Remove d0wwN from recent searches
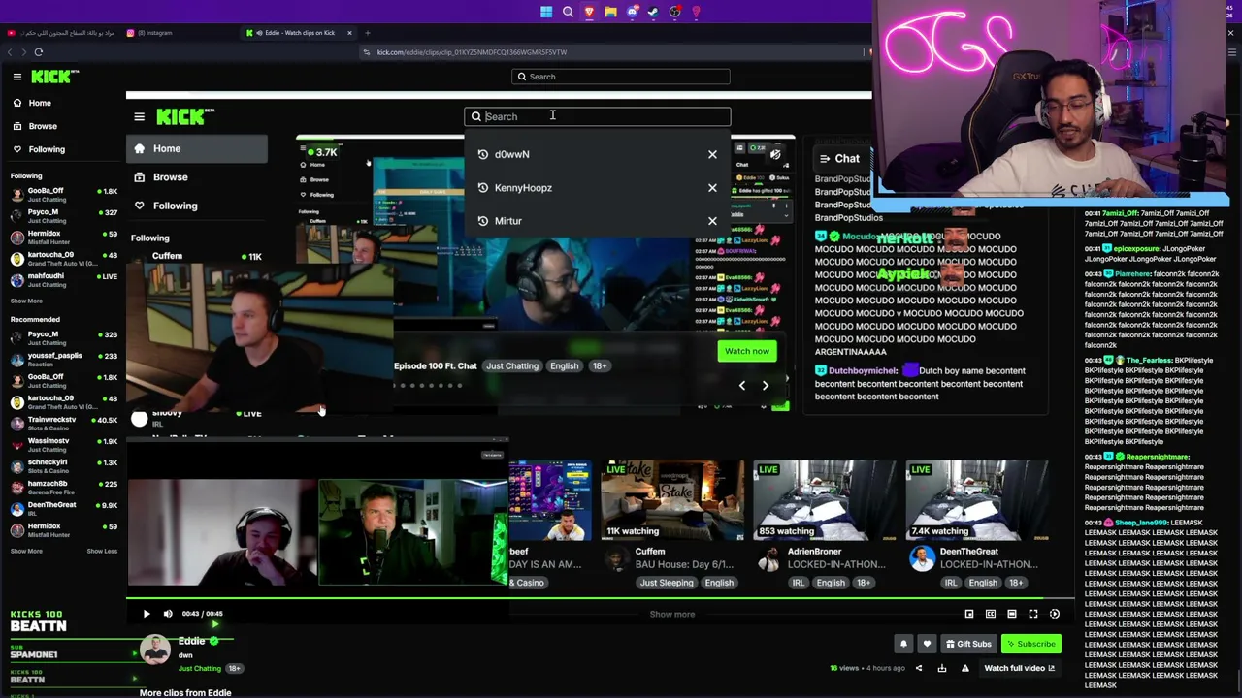This screenshot has width=1242, height=698. [712, 155]
